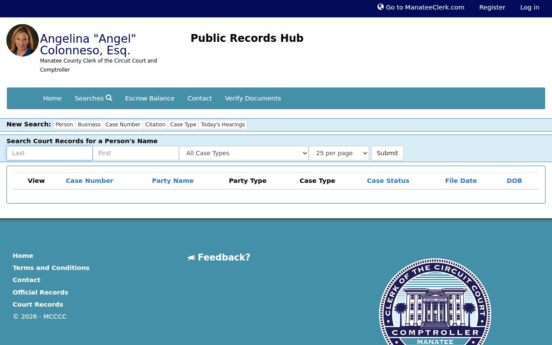This screenshot has width=552, height=345.
Task: View Today's Hearings
Action: pos(223,125)
